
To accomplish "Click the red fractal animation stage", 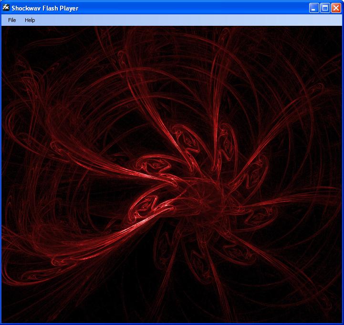I will 172,174.
